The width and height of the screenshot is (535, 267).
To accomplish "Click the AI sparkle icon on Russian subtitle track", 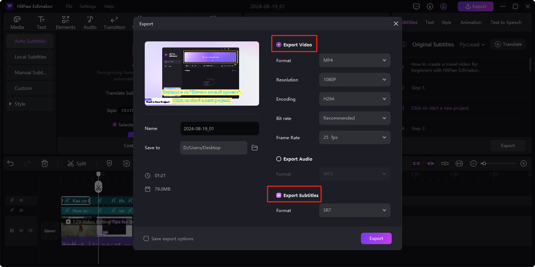I will pyautogui.click(x=12, y=201).
